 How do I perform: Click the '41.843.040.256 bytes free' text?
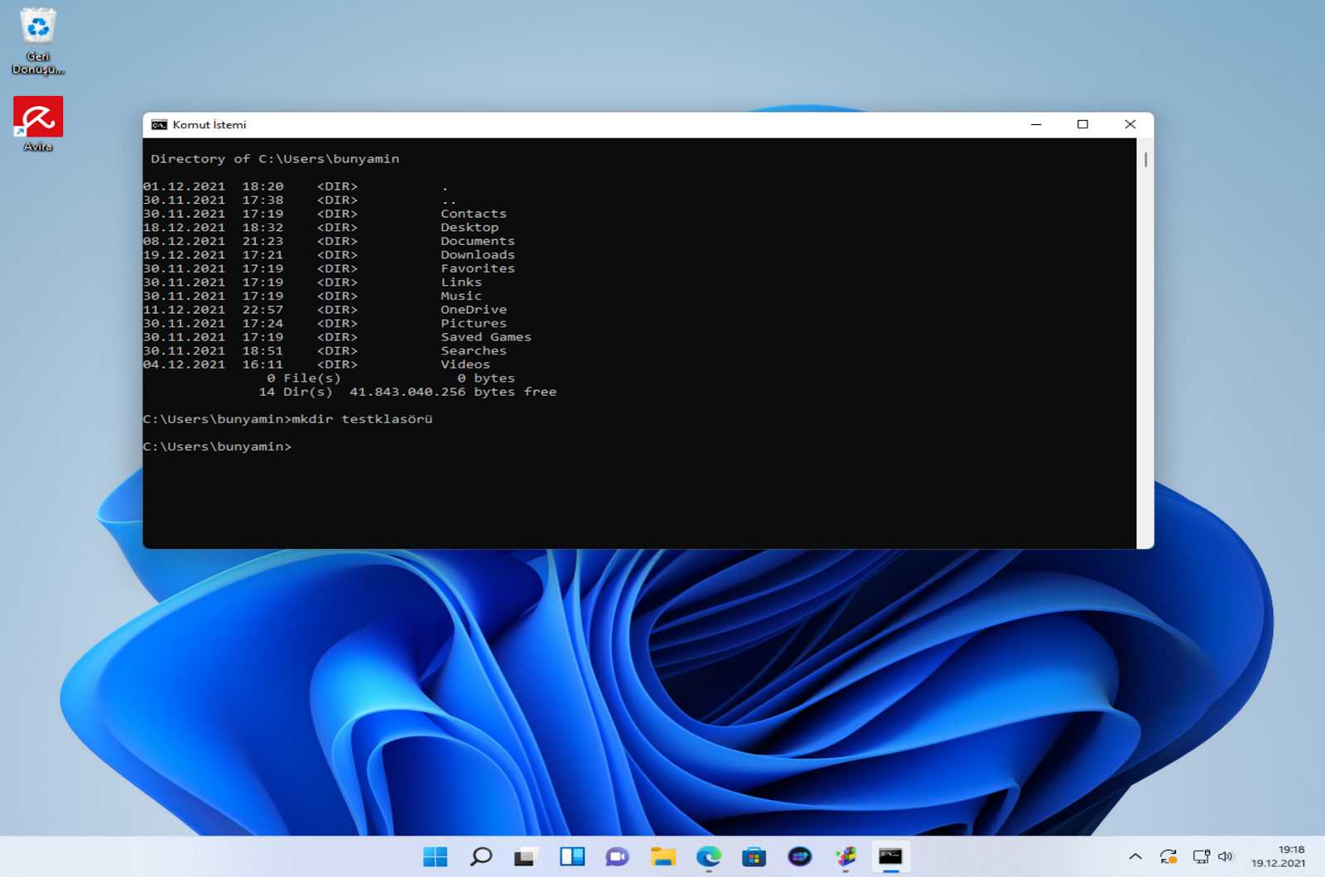point(453,392)
